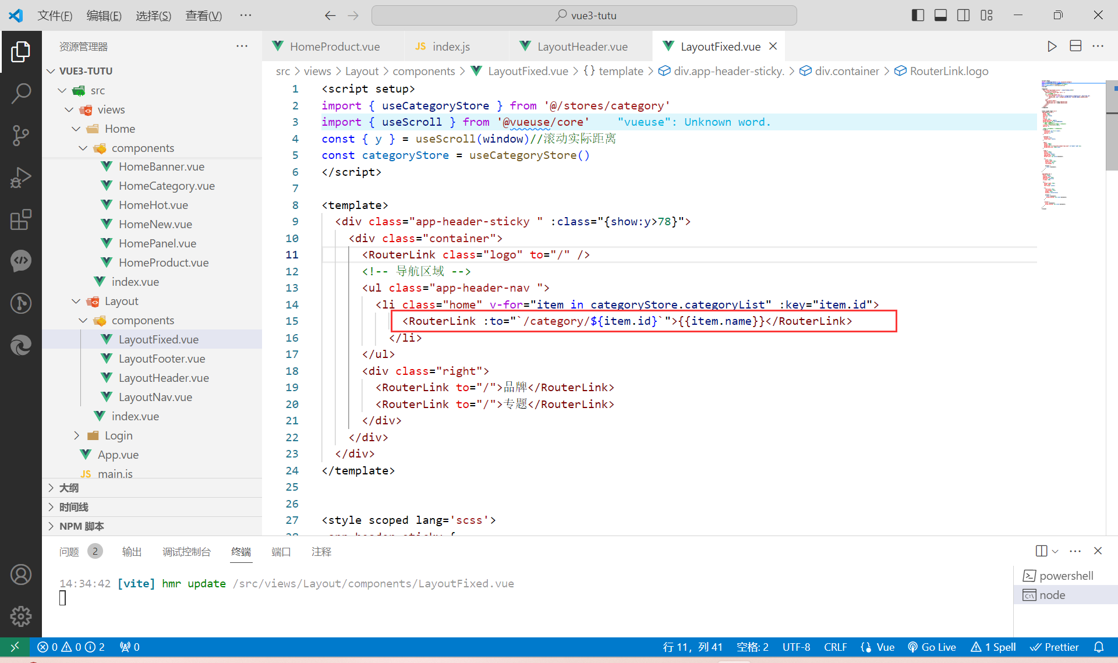Collapse the components folder under Layout
1118x663 pixels.
[x=83, y=320]
